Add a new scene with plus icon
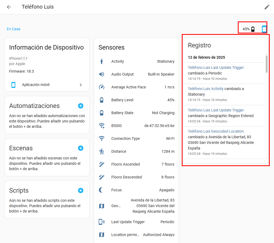Viewport: 274px width, 243px height. [x=80, y=148]
